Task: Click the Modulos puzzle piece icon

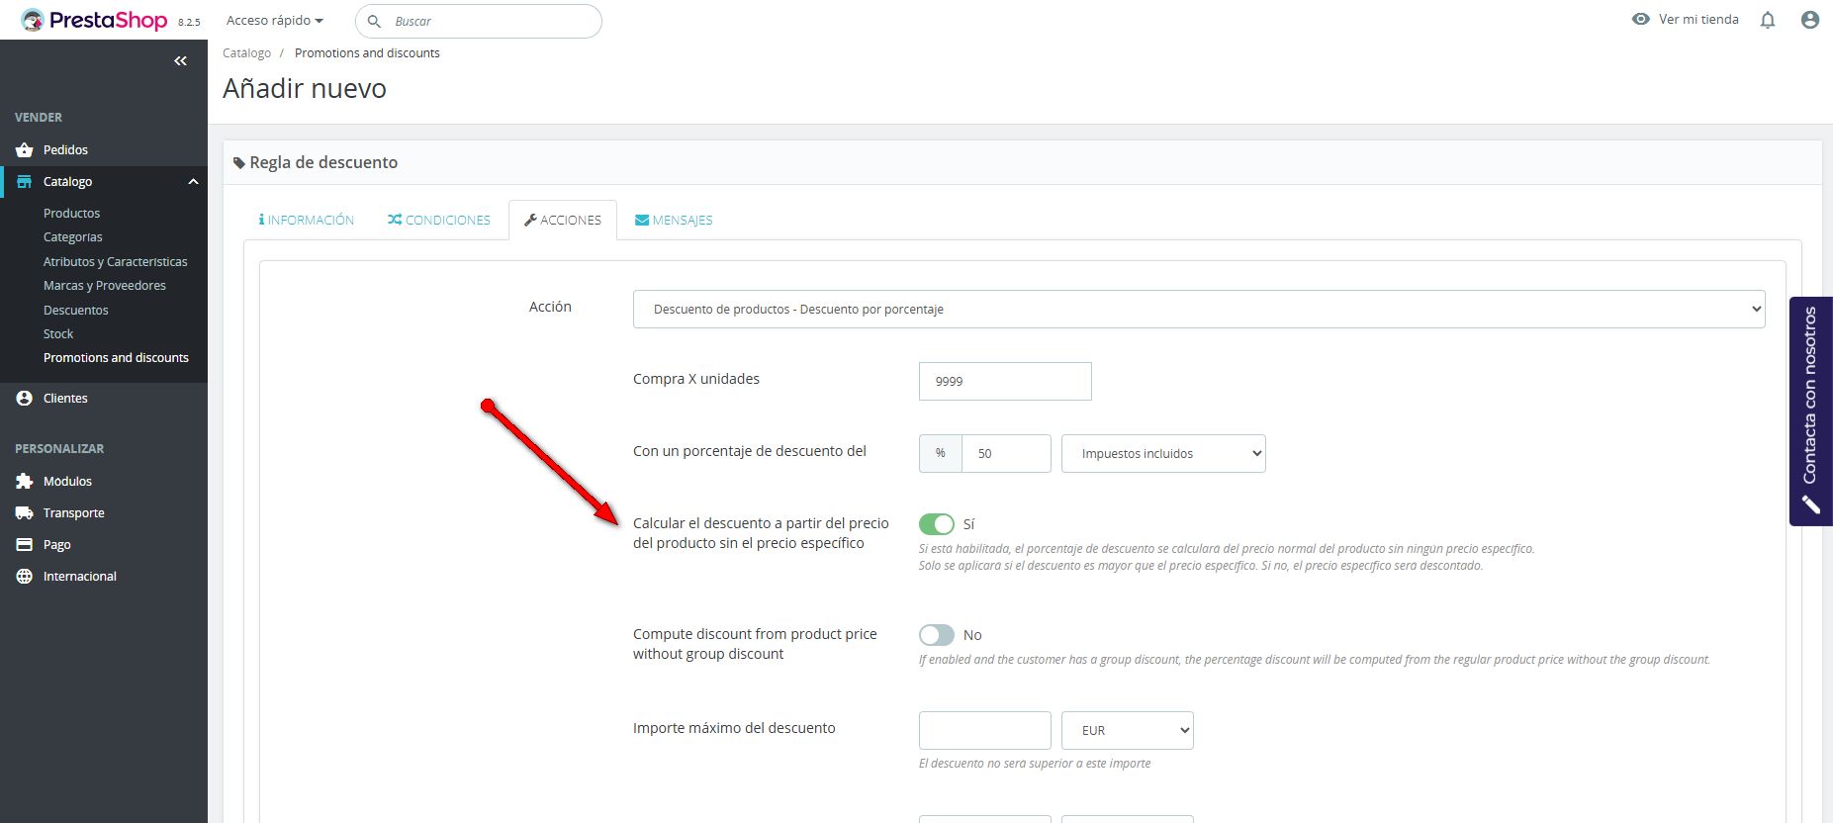Action: point(25,481)
